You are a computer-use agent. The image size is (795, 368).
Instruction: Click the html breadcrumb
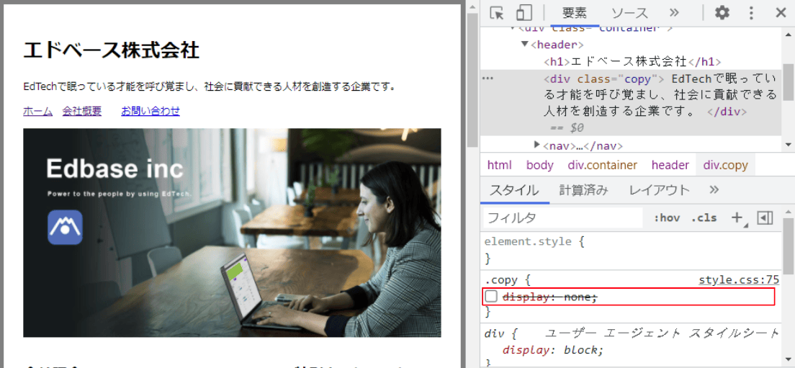pyautogui.click(x=500, y=165)
